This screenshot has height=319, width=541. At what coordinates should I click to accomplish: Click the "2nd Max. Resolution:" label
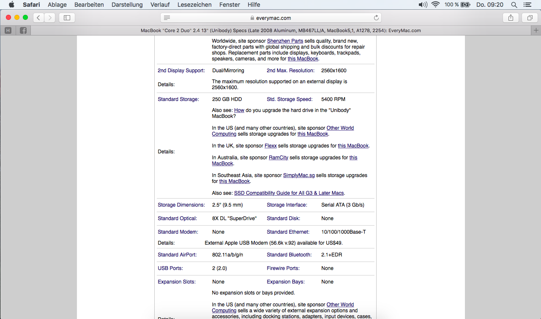[291, 71]
